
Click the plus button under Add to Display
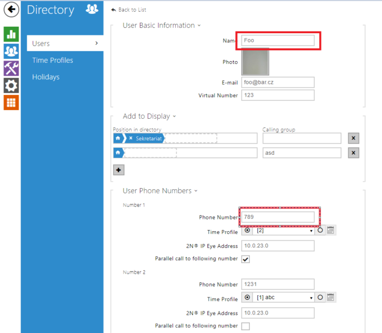point(118,169)
